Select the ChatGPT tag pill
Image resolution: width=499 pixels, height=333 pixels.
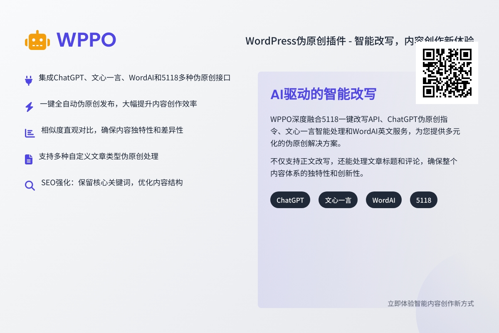coord(290,200)
